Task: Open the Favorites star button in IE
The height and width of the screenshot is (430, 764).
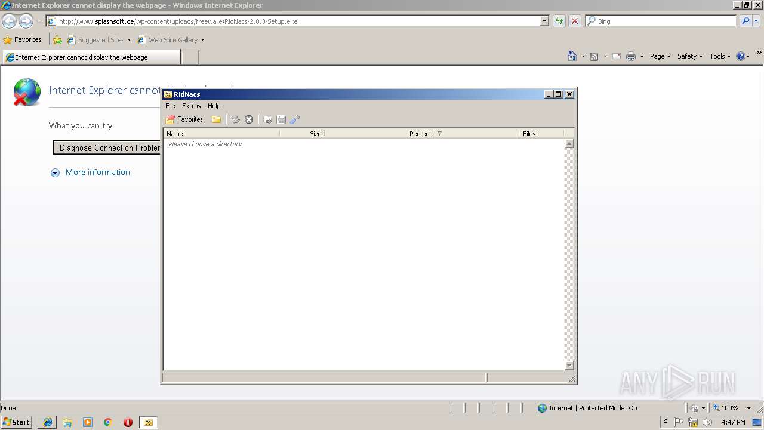Action: point(23,40)
